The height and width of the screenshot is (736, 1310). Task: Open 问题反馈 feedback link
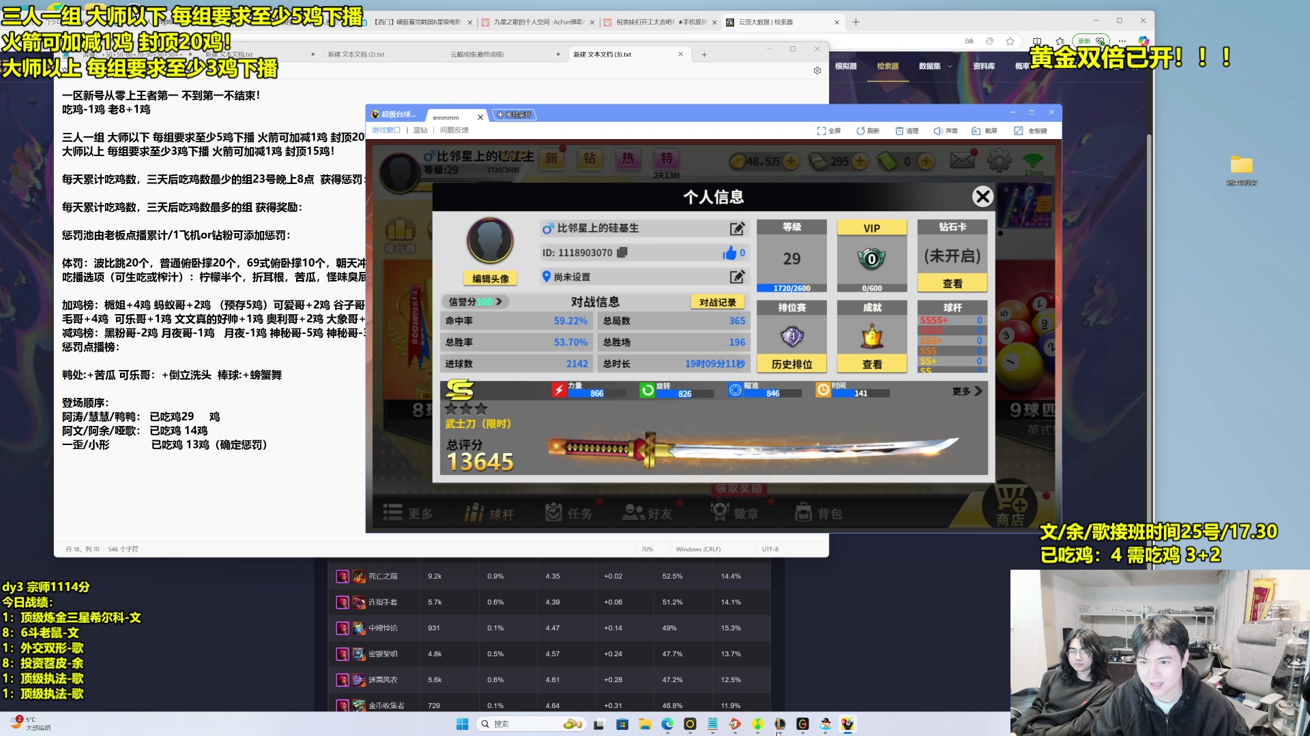point(454,130)
